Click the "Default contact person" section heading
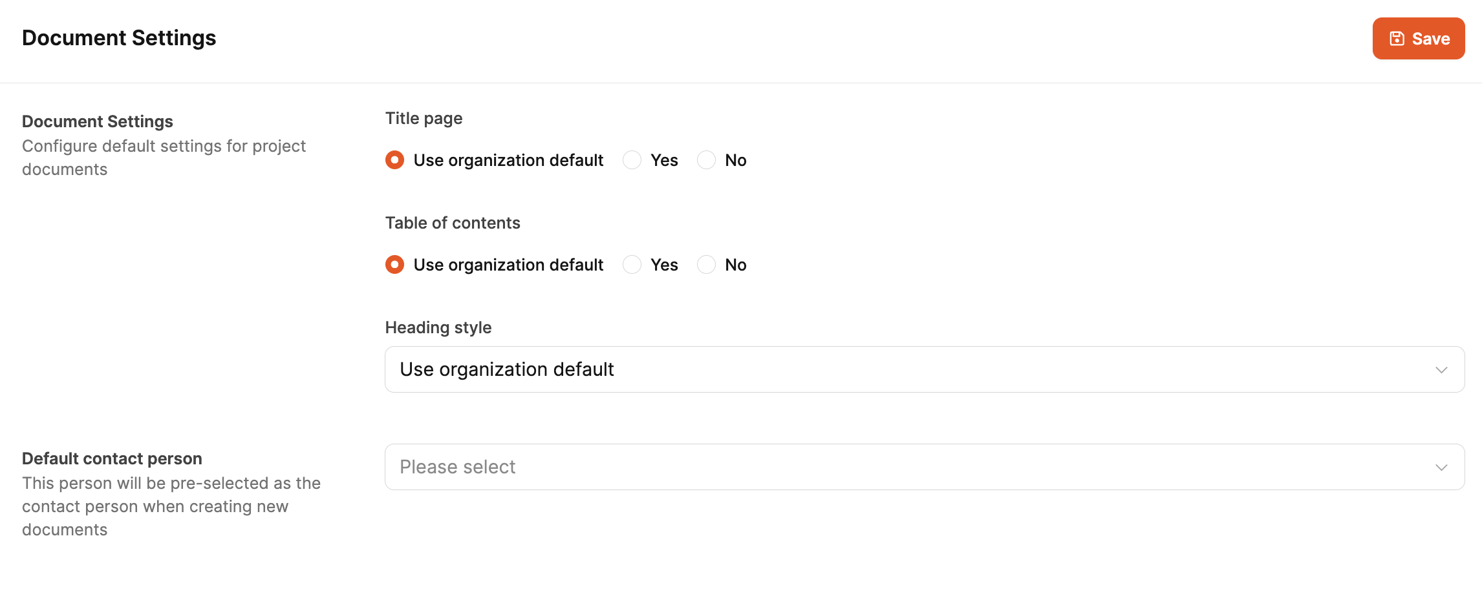The image size is (1482, 598). point(112,459)
